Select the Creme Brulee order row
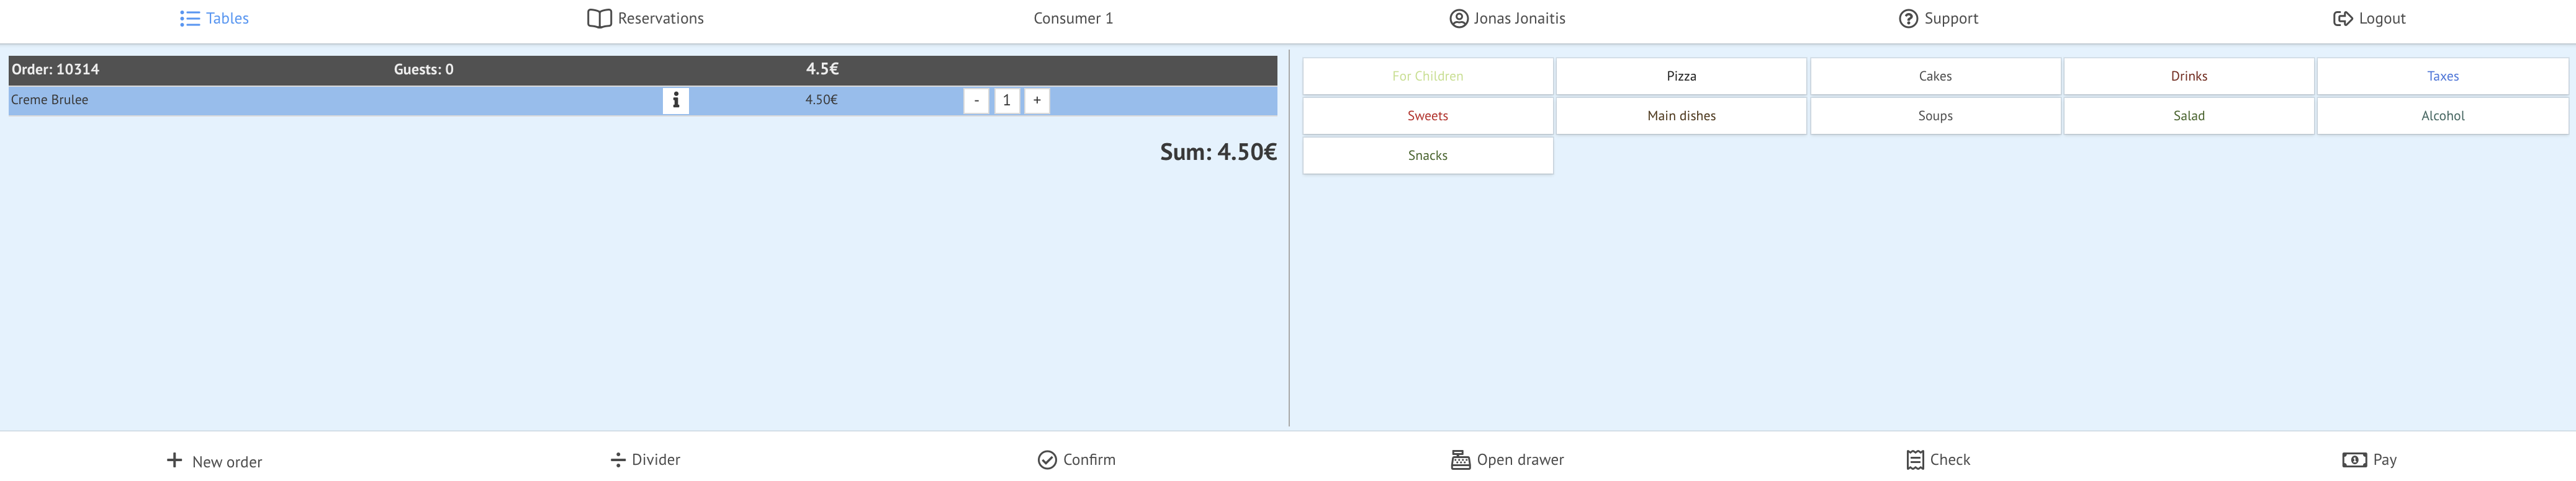The height and width of the screenshot is (481, 2576). click(300, 100)
